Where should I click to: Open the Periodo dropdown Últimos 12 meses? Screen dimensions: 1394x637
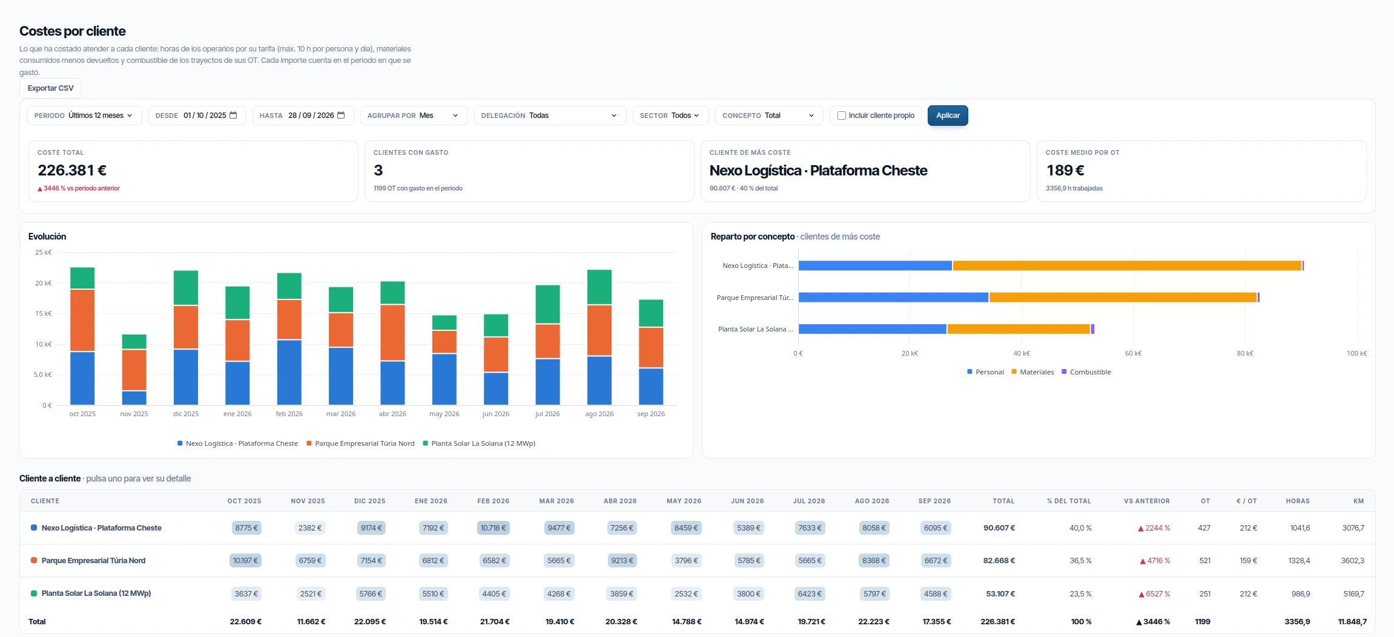[x=85, y=116]
